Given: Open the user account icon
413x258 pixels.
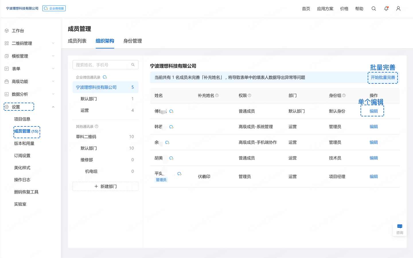Looking at the screenshot, I should point(398,9).
